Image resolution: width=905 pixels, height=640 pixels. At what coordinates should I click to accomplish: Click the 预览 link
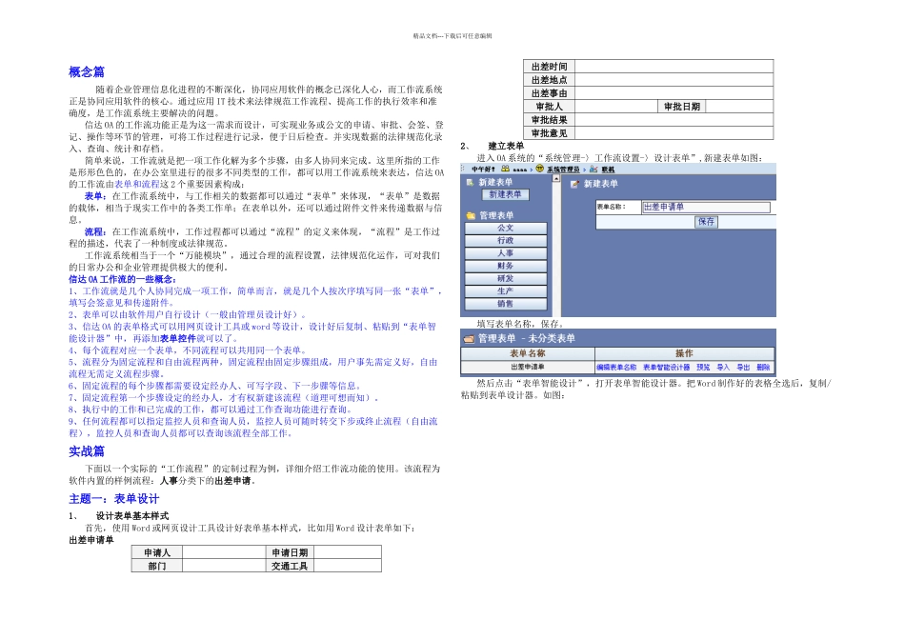[703, 368]
